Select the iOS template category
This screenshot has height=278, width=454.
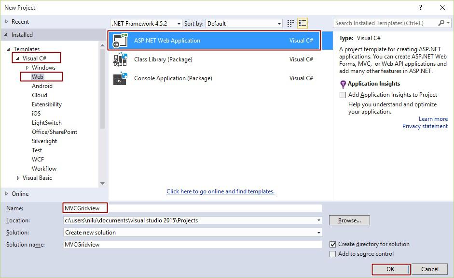pyautogui.click(x=36, y=114)
